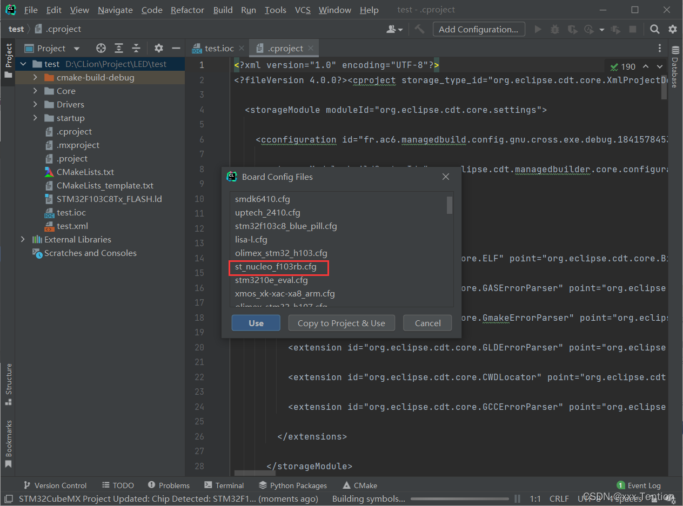Viewport: 683px width, 506px height.
Task: Open Search Everywhere magnifier icon
Action: tap(654, 29)
